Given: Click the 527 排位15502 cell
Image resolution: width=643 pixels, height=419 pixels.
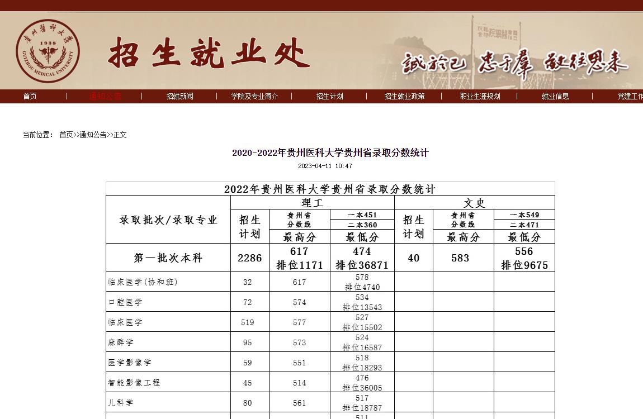Looking at the screenshot, I should (362, 322).
